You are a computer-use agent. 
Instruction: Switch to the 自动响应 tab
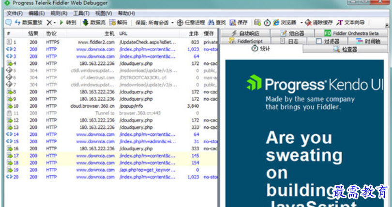[x=245, y=33]
